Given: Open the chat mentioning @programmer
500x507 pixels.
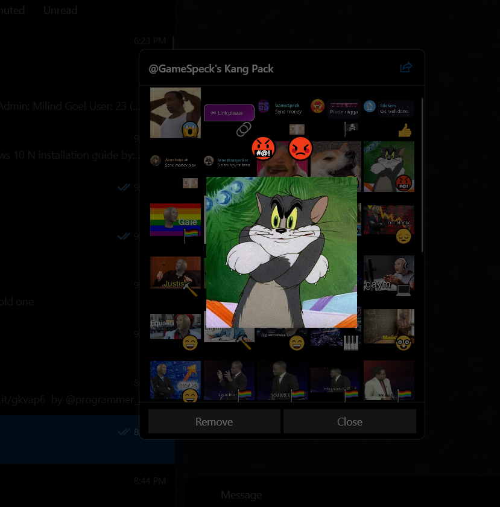Looking at the screenshot, I should (69, 400).
